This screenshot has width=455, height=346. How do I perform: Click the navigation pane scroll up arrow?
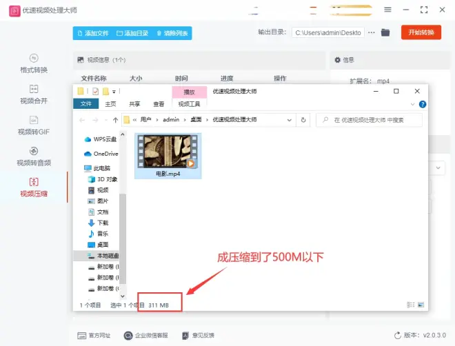tap(123, 134)
